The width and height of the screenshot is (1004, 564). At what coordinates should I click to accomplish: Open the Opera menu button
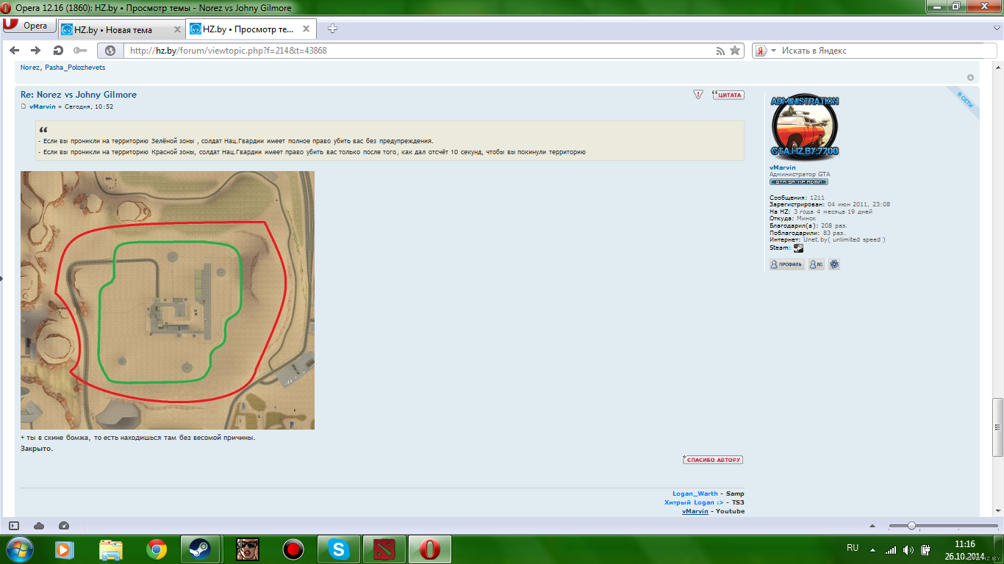tap(28, 26)
